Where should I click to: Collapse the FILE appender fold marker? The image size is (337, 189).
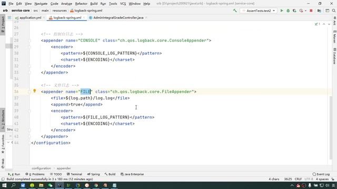coord(29,92)
